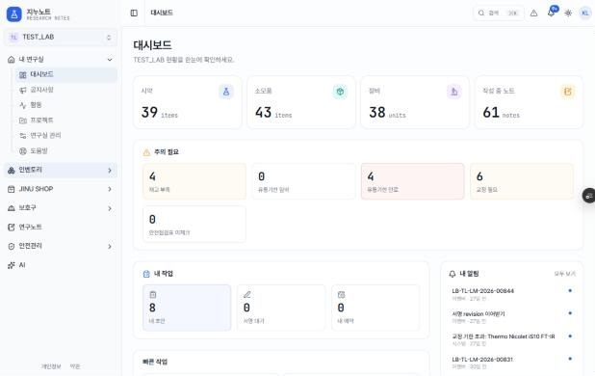Open the 내 작업 card showing 8

pos(187,308)
